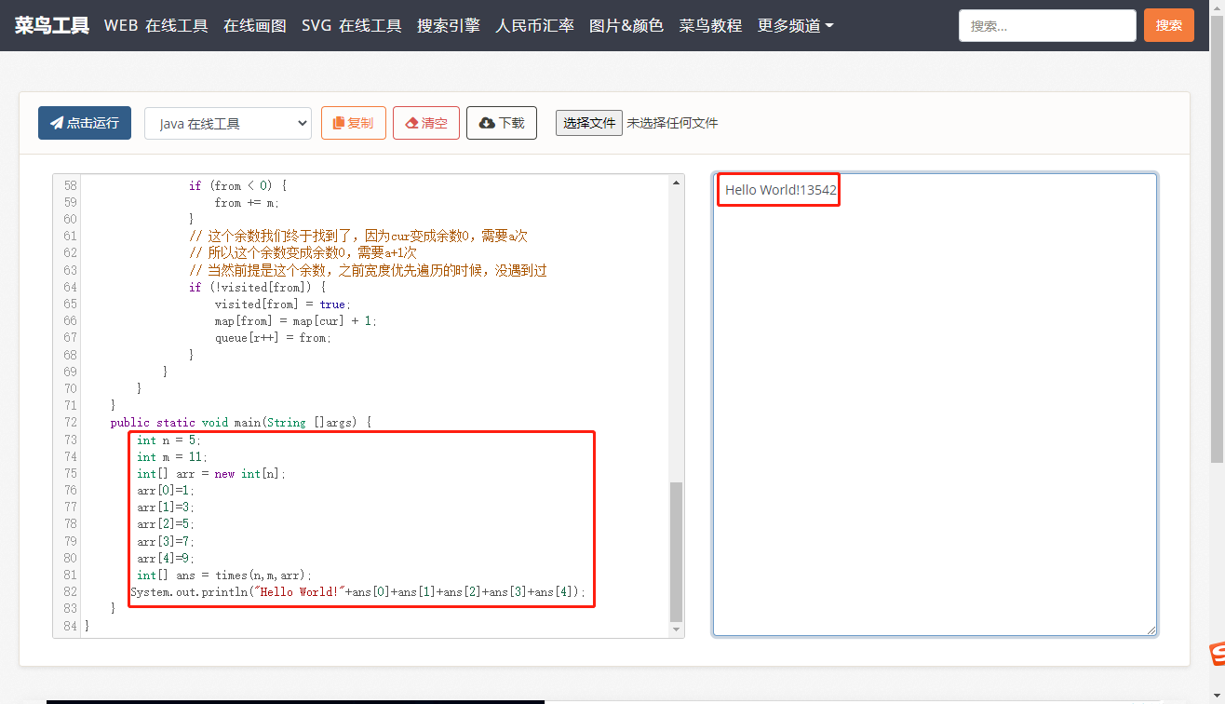Click line number 84 in the gutter
1225x704 pixels.
[x=71, y=626]
